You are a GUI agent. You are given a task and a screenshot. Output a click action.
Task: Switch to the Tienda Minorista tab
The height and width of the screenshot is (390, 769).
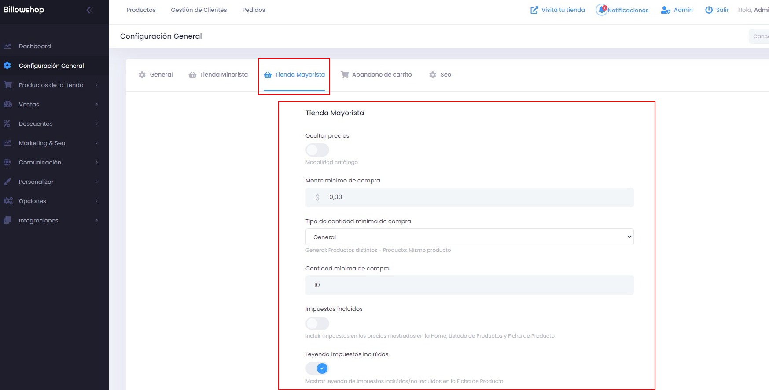point(218,75)
